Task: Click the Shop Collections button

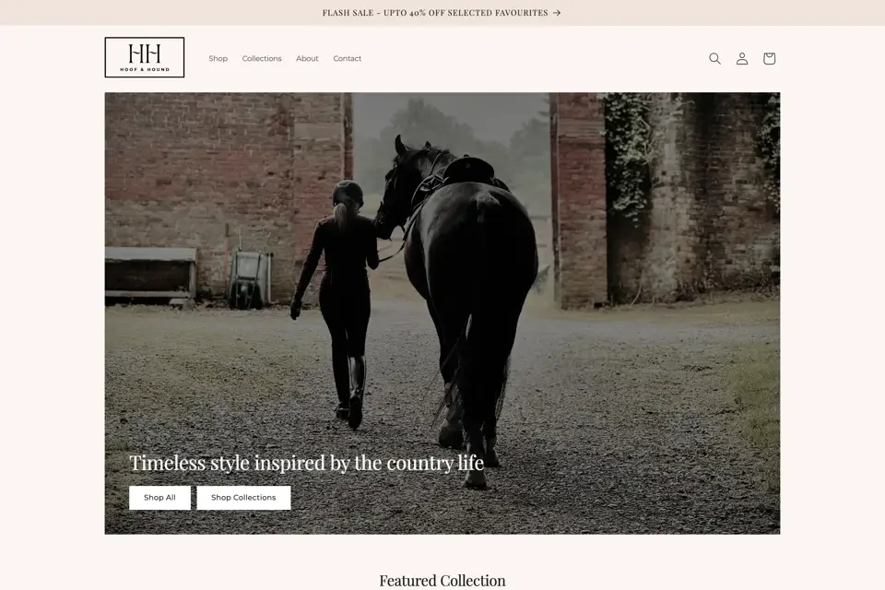Action: pyautogui.click(x=243, y=498)
